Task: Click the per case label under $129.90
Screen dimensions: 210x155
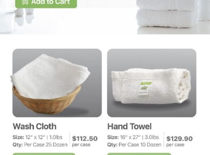Action: (175, 145)
